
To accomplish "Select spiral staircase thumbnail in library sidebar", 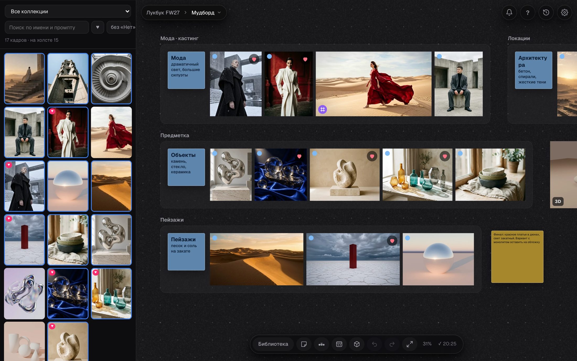I will click(111, 79).
